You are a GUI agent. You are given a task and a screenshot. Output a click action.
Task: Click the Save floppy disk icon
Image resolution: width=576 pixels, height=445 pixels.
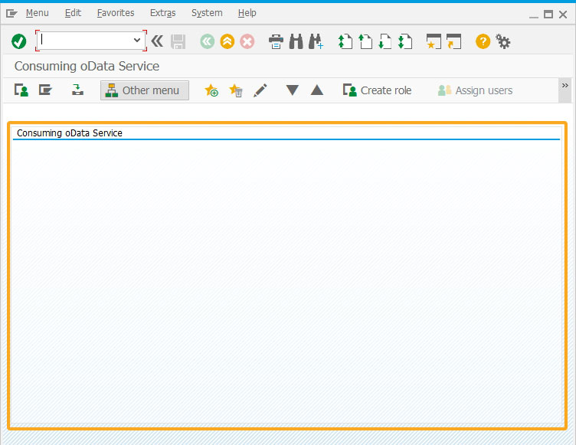pyautogui.click(x=178, y=41)
